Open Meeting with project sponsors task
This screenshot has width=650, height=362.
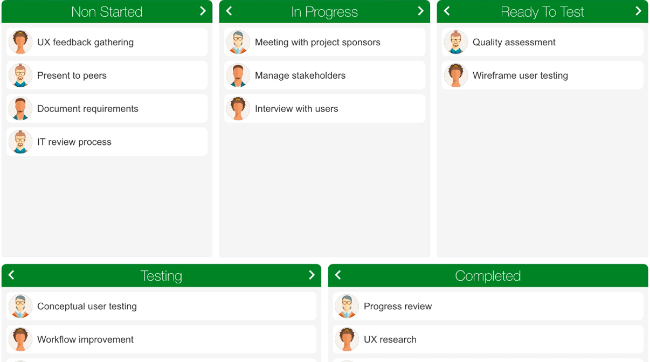(325, 42)
